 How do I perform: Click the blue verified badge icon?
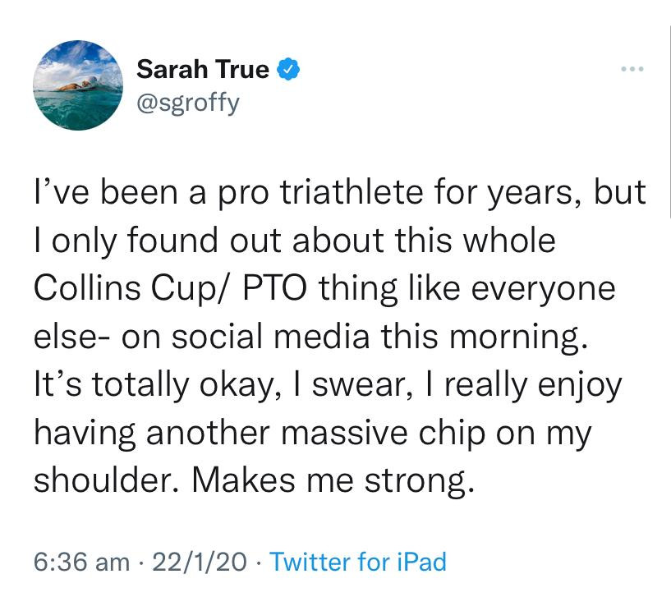click(289, 69)
